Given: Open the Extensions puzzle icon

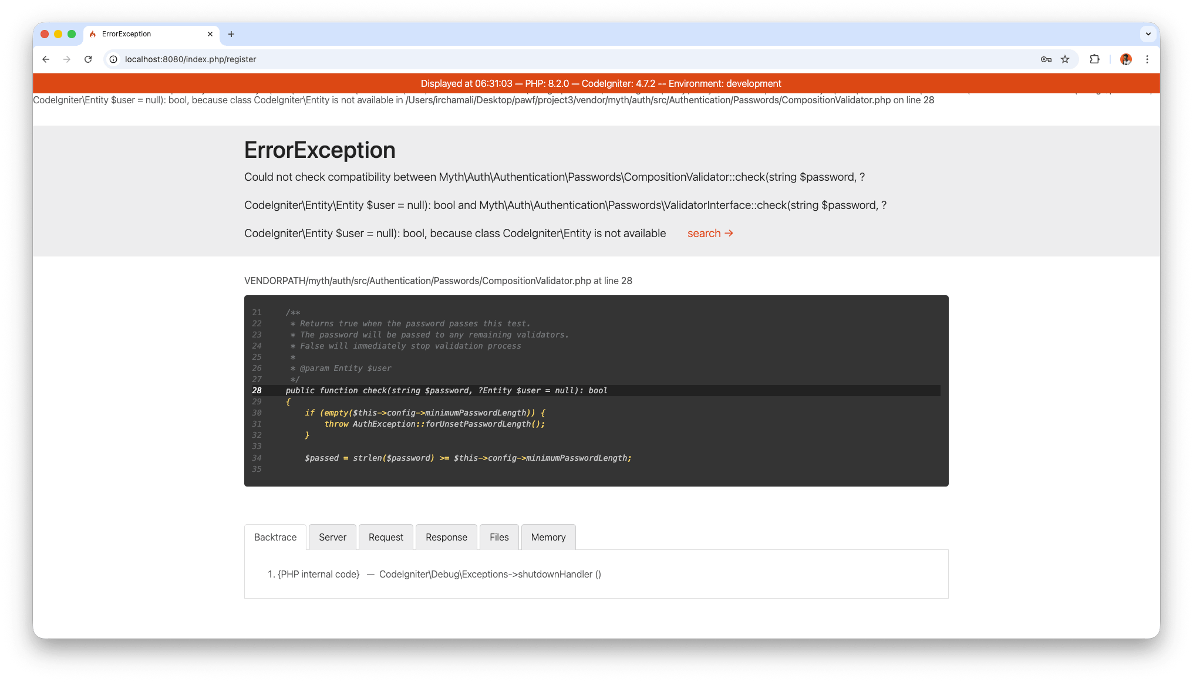Looking at the screenshot, I should pos(1094,59).
